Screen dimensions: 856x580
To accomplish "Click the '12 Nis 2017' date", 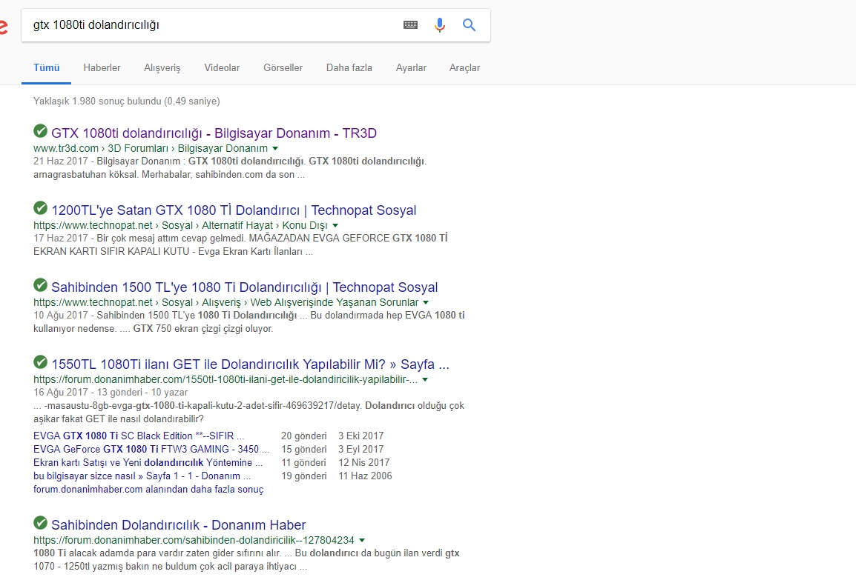I will (364, 463).
